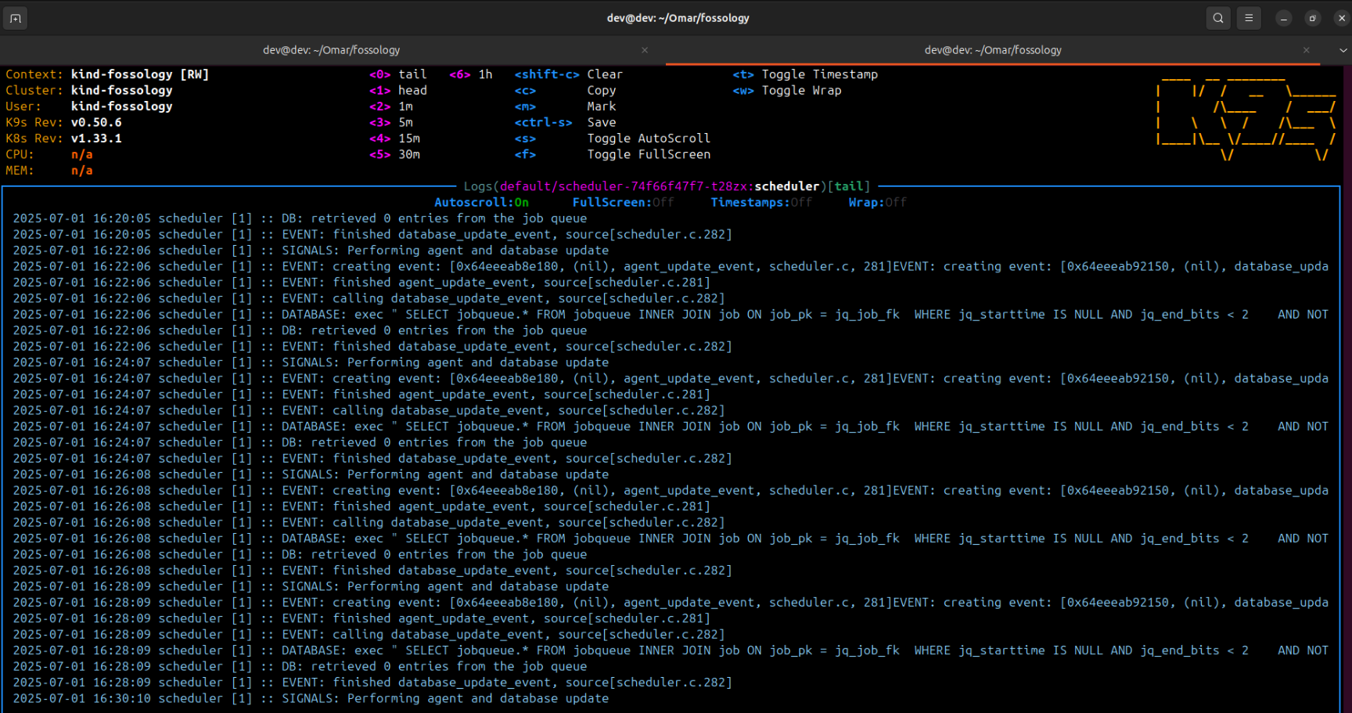Switch to first dev@dev terminal tab

pos(331,50)
